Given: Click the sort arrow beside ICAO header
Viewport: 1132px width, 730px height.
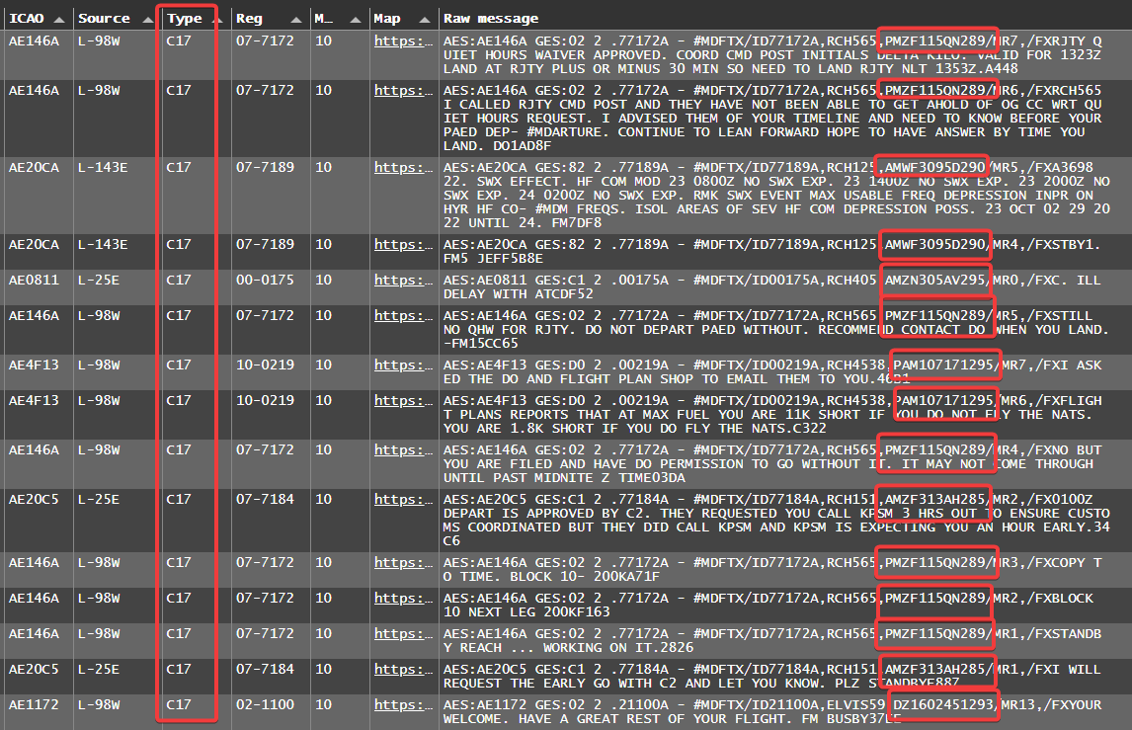Looking at the screenshot, I should pos(59,20).
